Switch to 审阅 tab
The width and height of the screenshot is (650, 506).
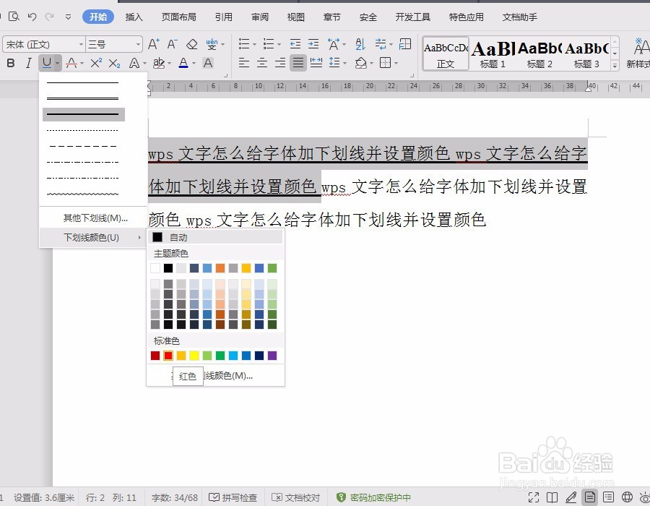[260, 17]
